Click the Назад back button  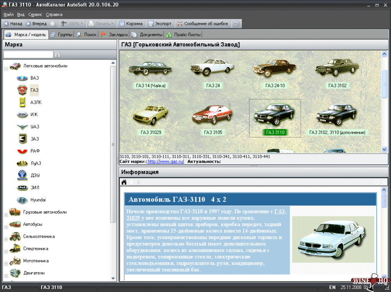(13, 24)
